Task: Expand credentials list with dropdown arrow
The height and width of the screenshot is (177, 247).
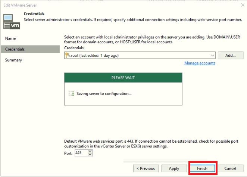Action: [212, 56]
